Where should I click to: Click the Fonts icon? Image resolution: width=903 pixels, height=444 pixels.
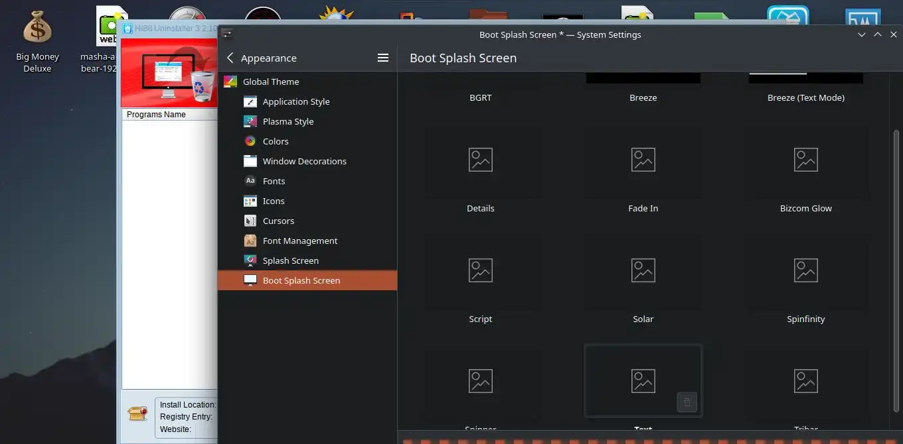point(250,181)
